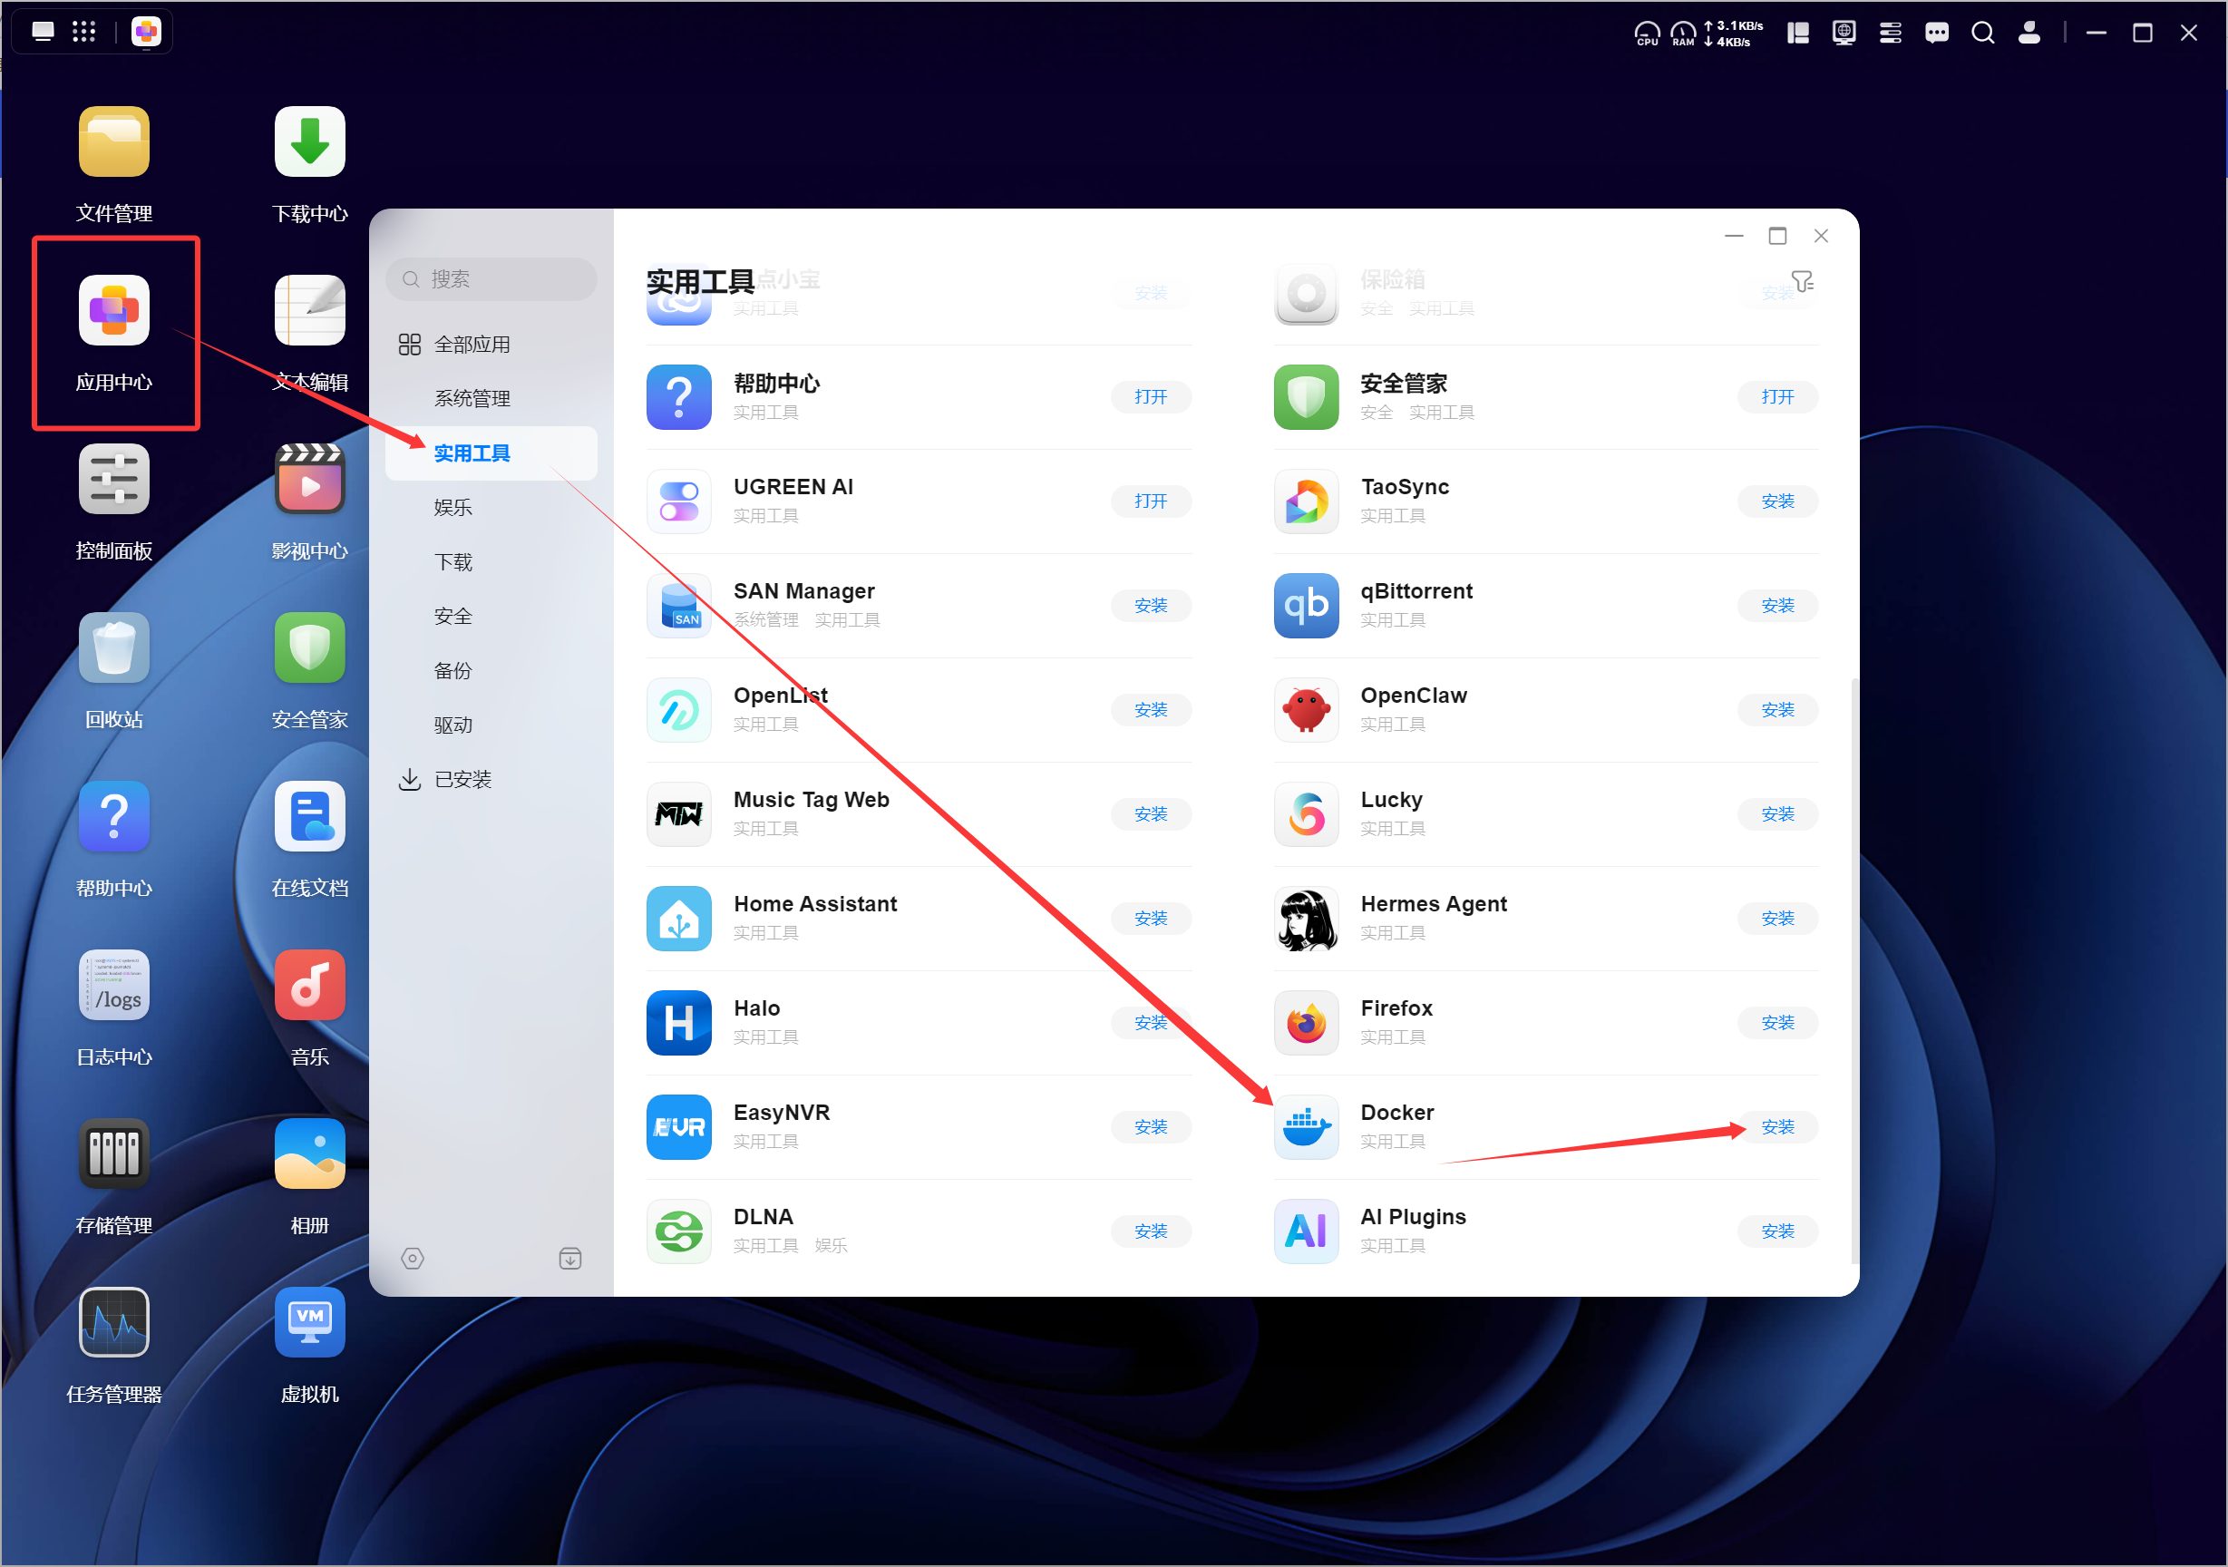
Task: Click the Firefox app icon
Action: 1306,1023
